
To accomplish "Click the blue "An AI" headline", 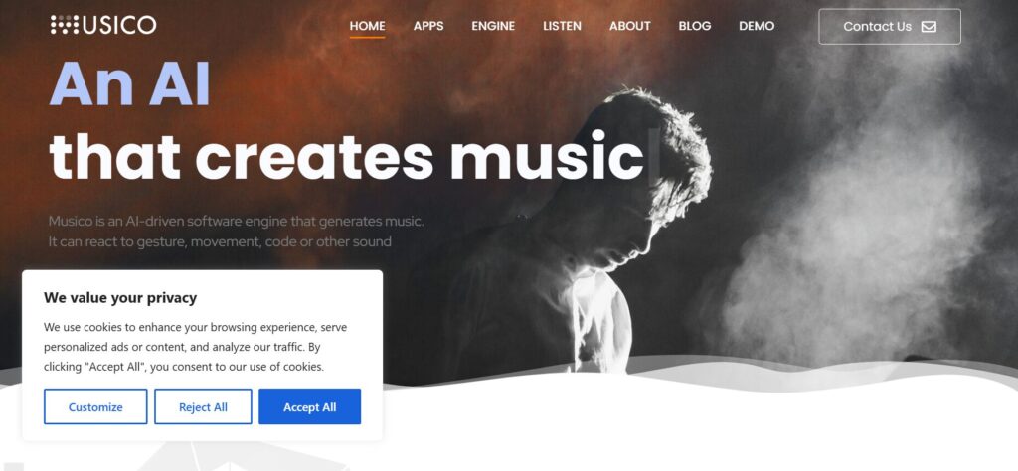I will pos(130,83).
